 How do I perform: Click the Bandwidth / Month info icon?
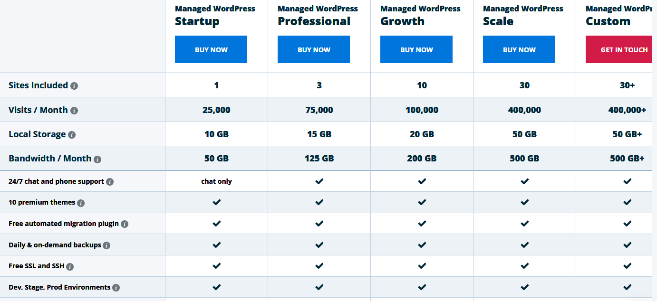point(97,160)
